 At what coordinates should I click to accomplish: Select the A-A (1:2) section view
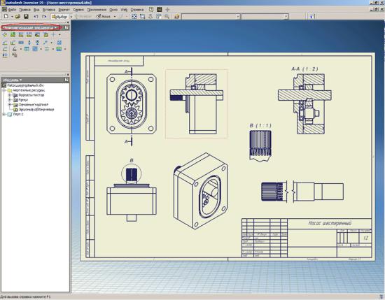304,103
